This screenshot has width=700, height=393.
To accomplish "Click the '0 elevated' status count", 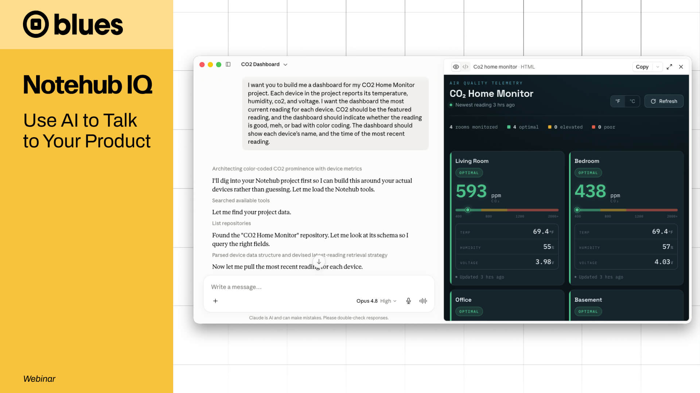I will 565,127.
